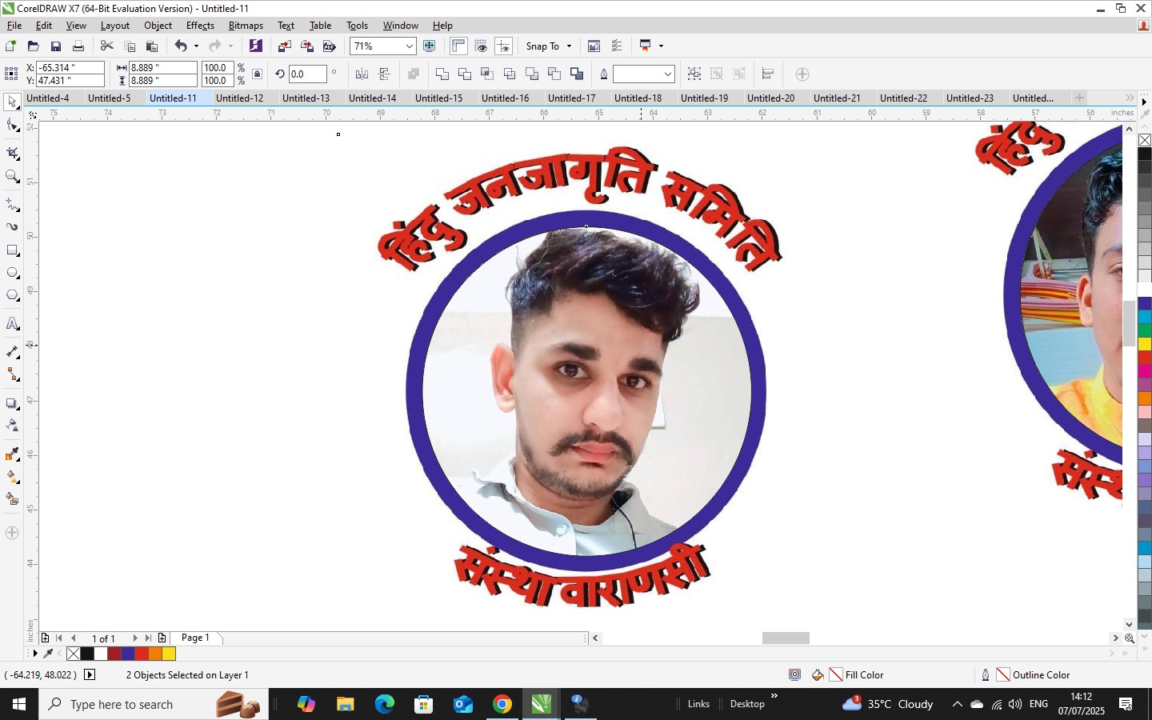Click the Intersect shapes icon
The width and height of the screenshot is (1152, 720).
click(486, 74)
